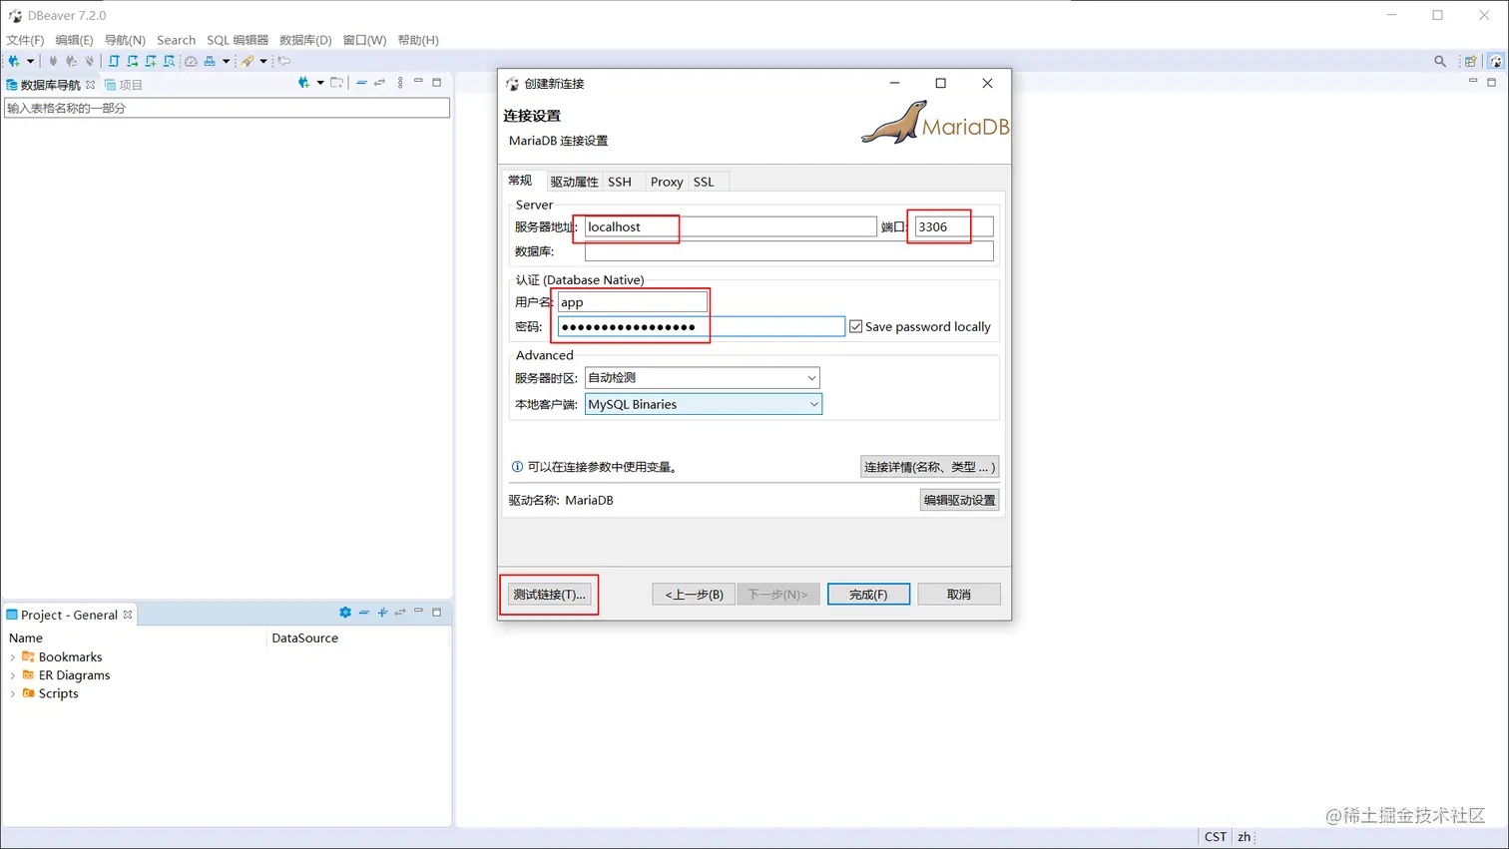Click the Disconnect icon in main toolbar

pos(89,61)
